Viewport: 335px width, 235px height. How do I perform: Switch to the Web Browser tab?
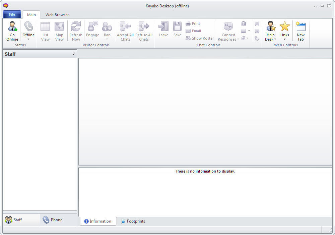coord(57,15)
